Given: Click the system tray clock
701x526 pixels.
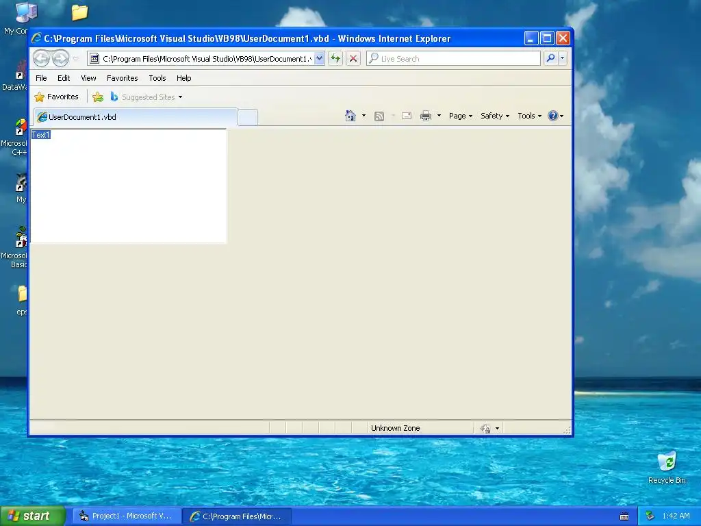Looking at the screenshot, I should [x=676, y=516].
